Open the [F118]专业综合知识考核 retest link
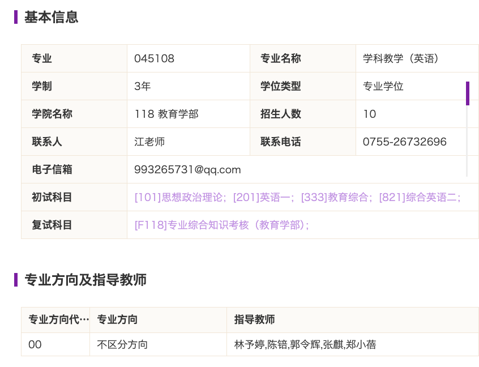 (222, 225)
